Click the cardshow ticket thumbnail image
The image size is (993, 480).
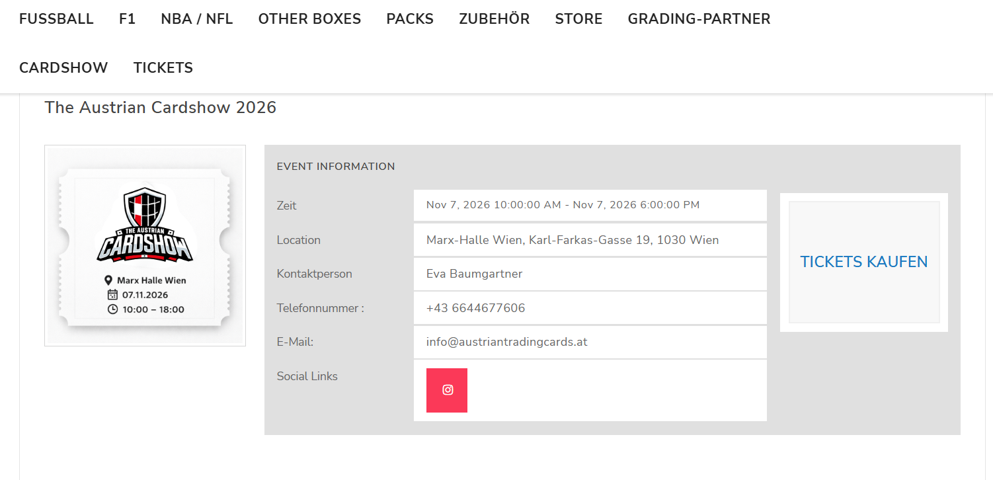(x=145, y=245)
